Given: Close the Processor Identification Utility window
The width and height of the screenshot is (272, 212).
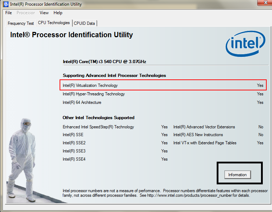Looking at the screenshot, I should tap(265, 2).
